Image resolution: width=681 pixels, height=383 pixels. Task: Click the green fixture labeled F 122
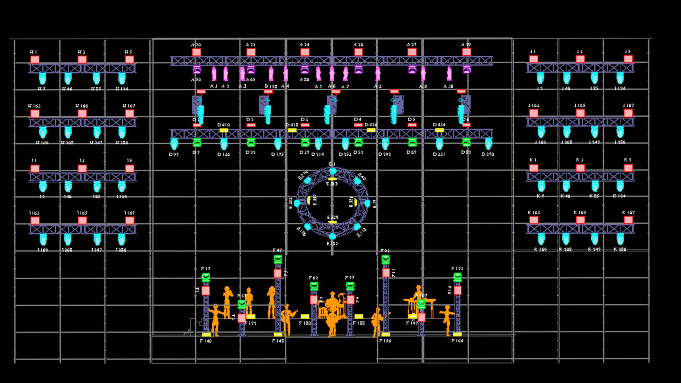coord(458,277)
